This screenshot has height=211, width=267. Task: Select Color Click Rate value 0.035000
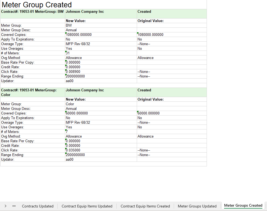tap(101, 150)
